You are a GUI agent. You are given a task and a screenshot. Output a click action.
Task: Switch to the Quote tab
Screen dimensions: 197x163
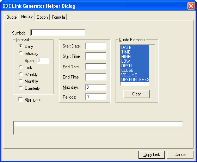coord(11,17)
